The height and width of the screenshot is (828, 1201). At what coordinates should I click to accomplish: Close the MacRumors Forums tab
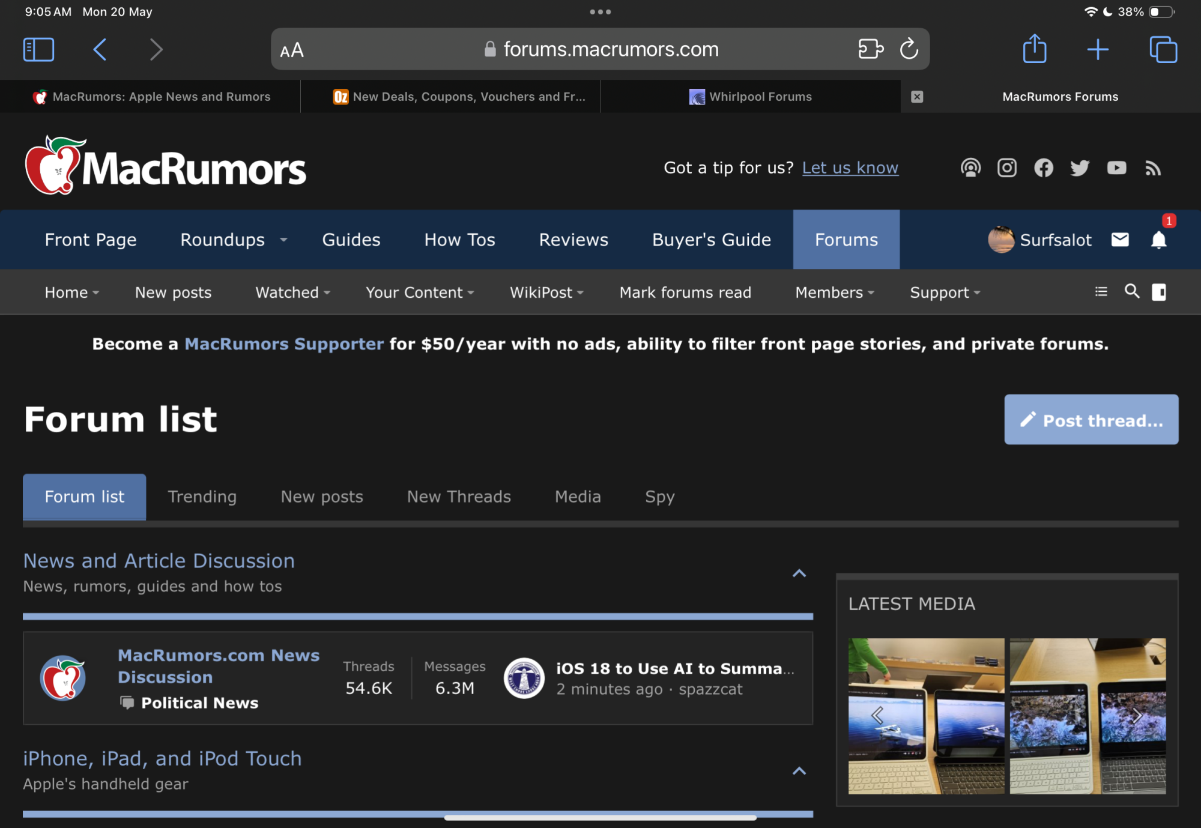tap(917, 97)
